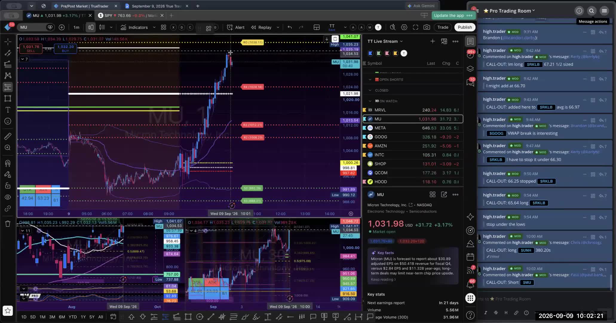This screenshot has width=616, height=323.
Task: Select the META row in watchlist
Action: [413, 128]
